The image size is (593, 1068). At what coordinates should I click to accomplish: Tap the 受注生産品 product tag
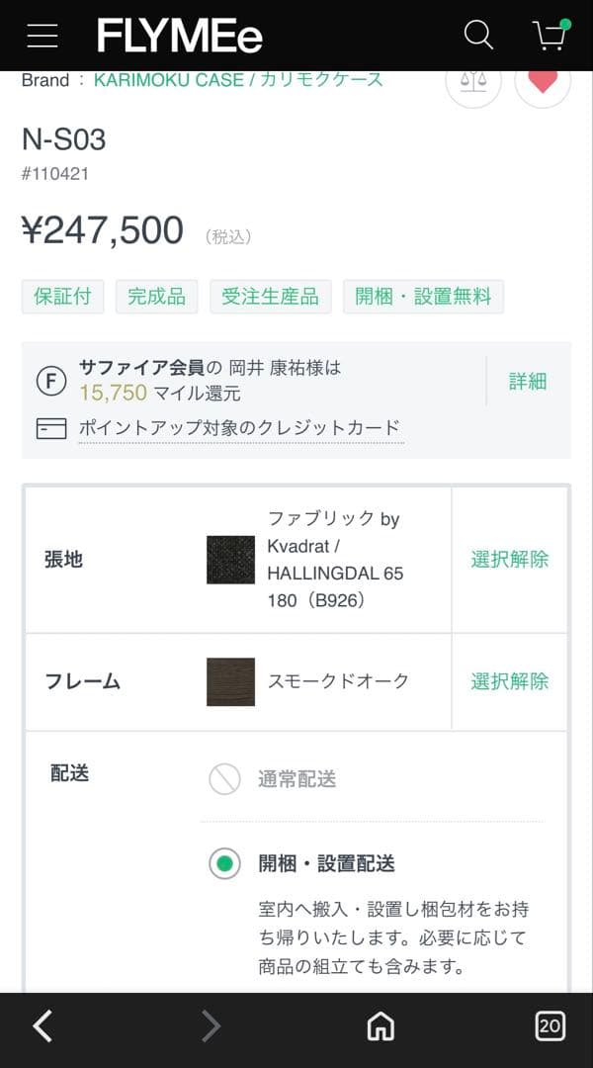click(270, 297)
